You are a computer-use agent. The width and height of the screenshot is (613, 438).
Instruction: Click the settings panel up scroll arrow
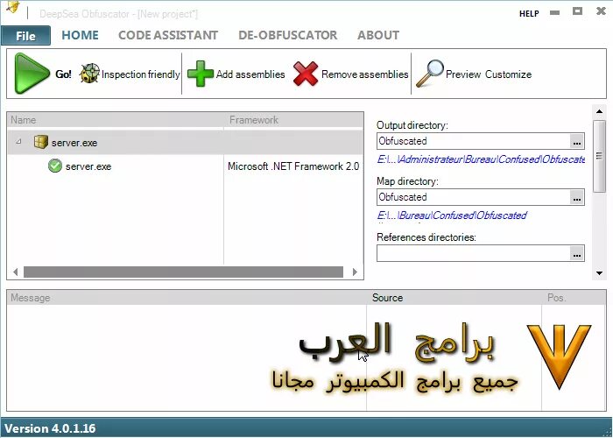tap(599, 112)
